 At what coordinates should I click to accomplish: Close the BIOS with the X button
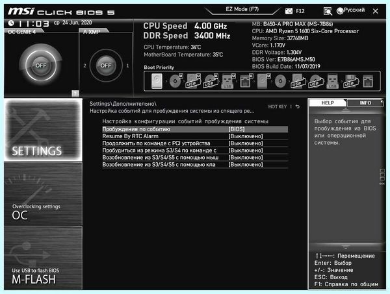376,11
